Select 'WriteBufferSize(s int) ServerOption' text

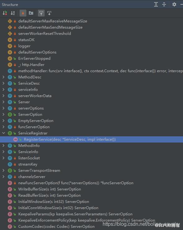pos(50,189)
